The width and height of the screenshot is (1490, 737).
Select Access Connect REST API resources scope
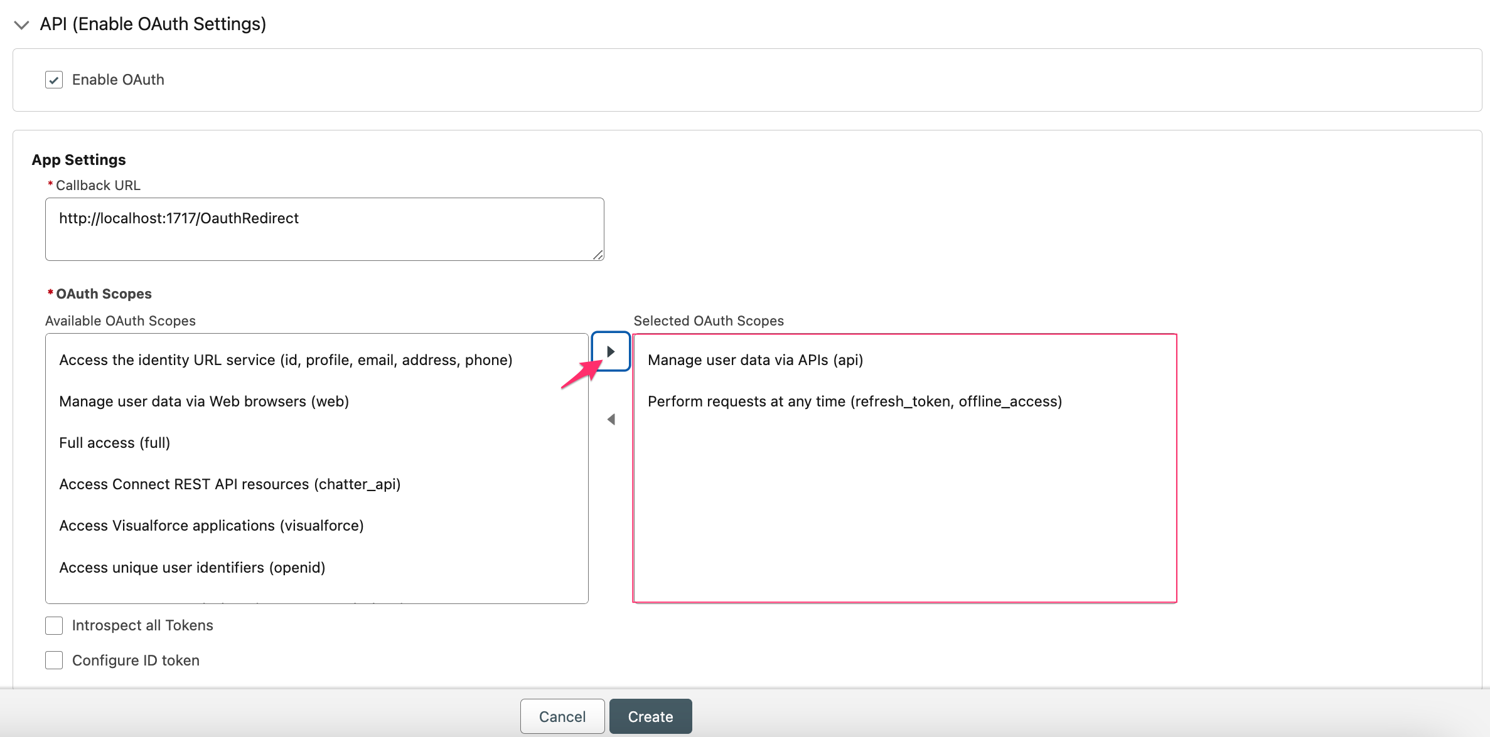[x=229, y=484]
